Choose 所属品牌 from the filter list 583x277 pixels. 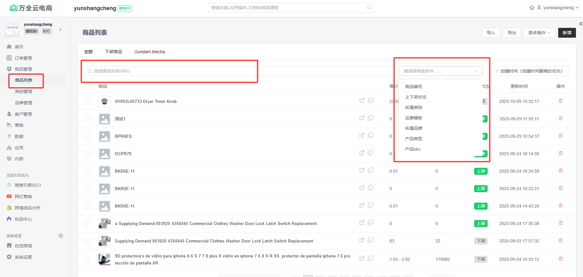[x=413, y=128]
